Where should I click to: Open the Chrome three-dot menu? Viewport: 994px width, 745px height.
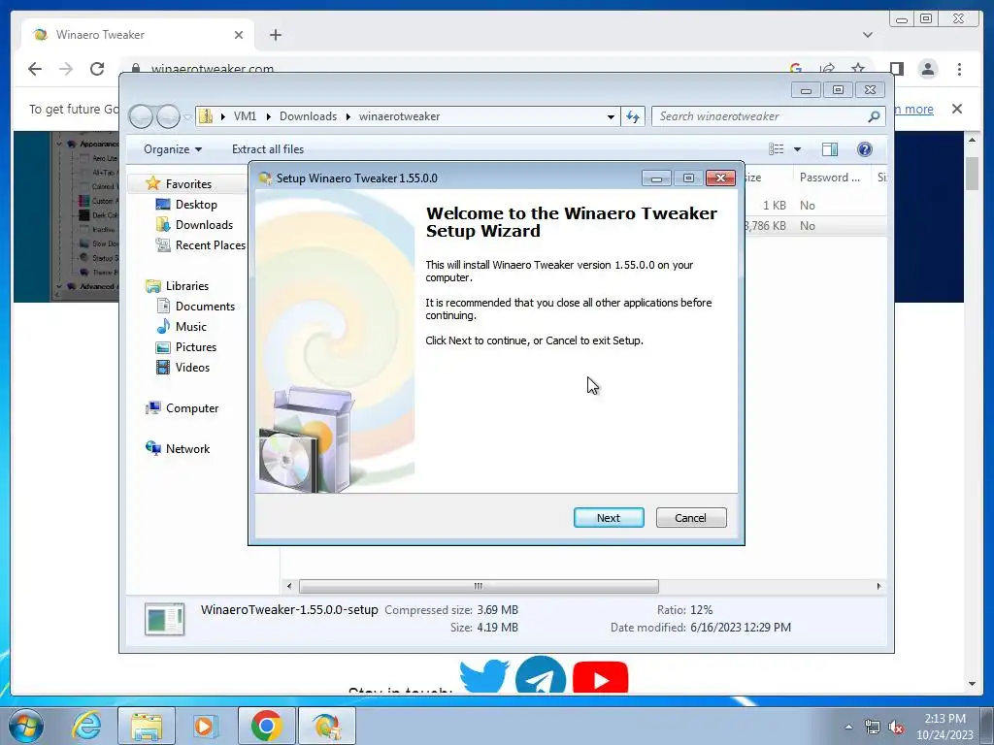pos(959,69)
